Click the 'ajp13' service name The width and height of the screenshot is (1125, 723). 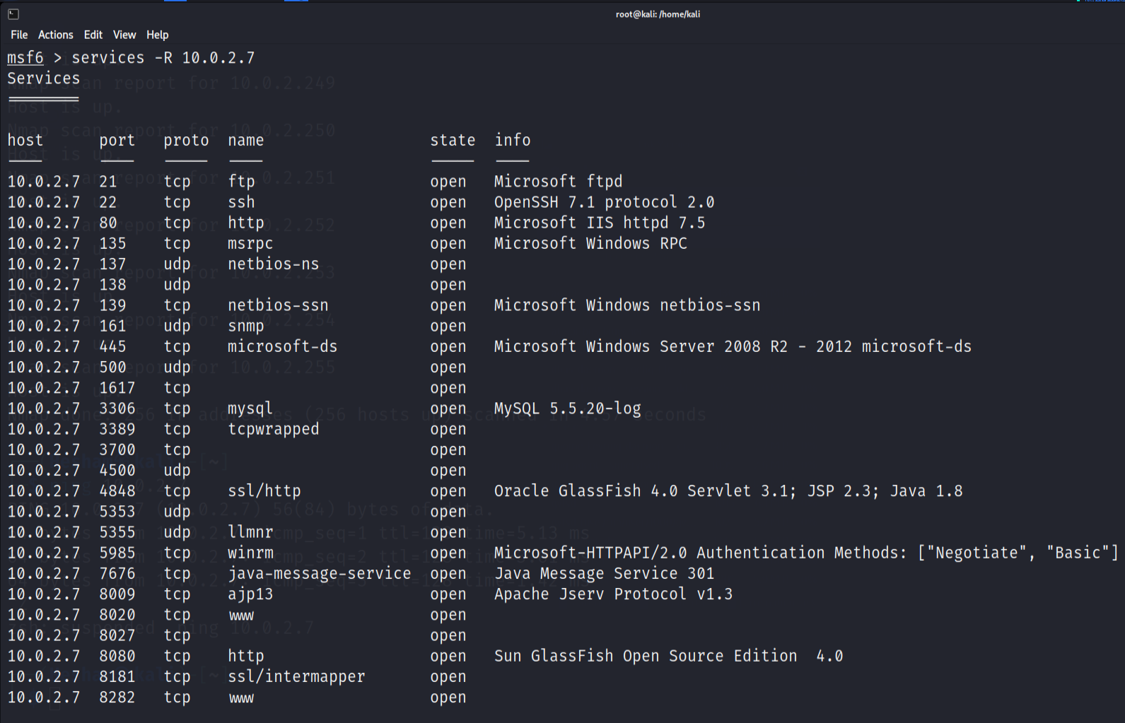point(250,594)
